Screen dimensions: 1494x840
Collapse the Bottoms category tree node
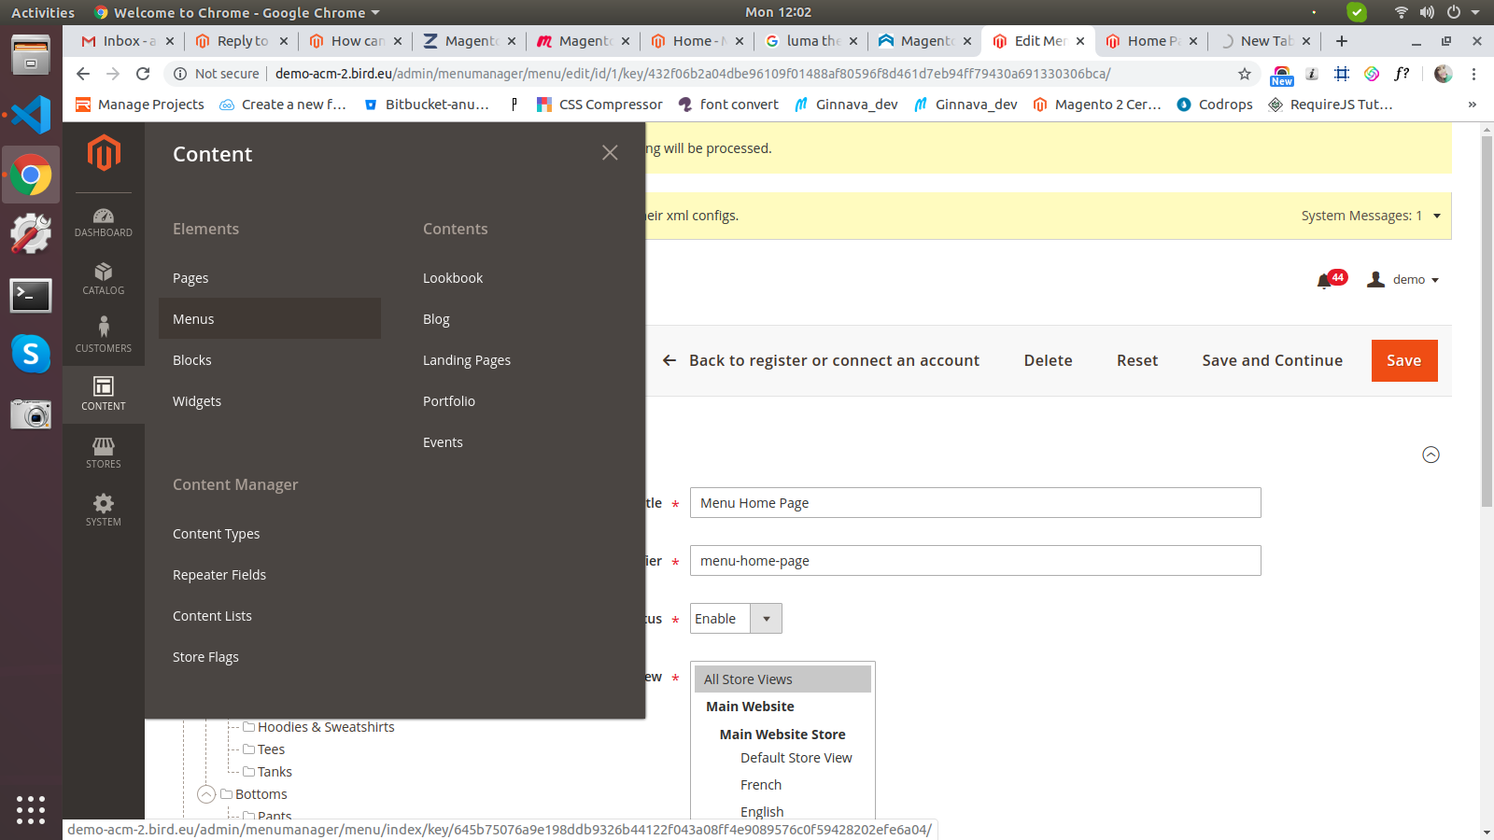(206, 794)
